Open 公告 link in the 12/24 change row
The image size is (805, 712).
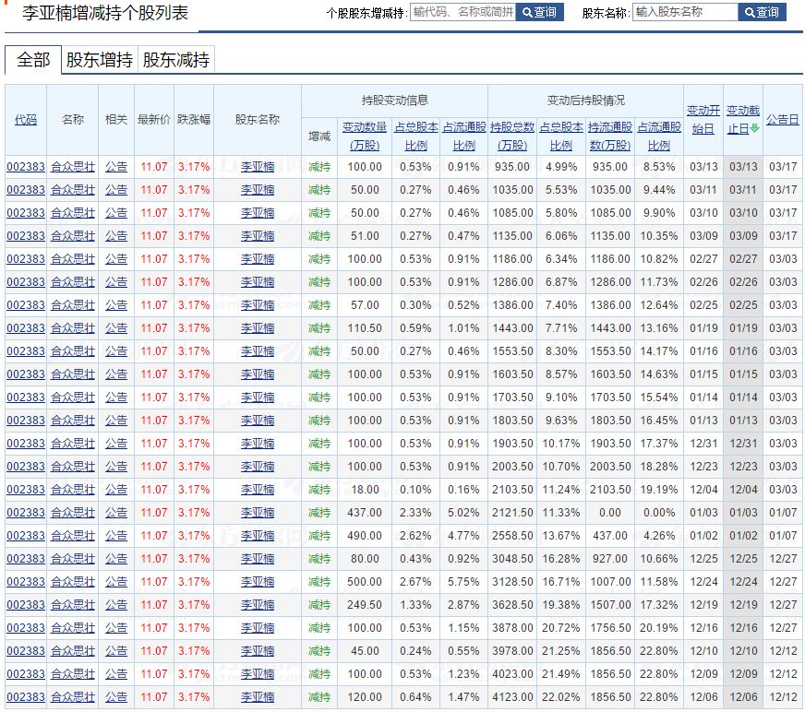[x=116, y=582]
